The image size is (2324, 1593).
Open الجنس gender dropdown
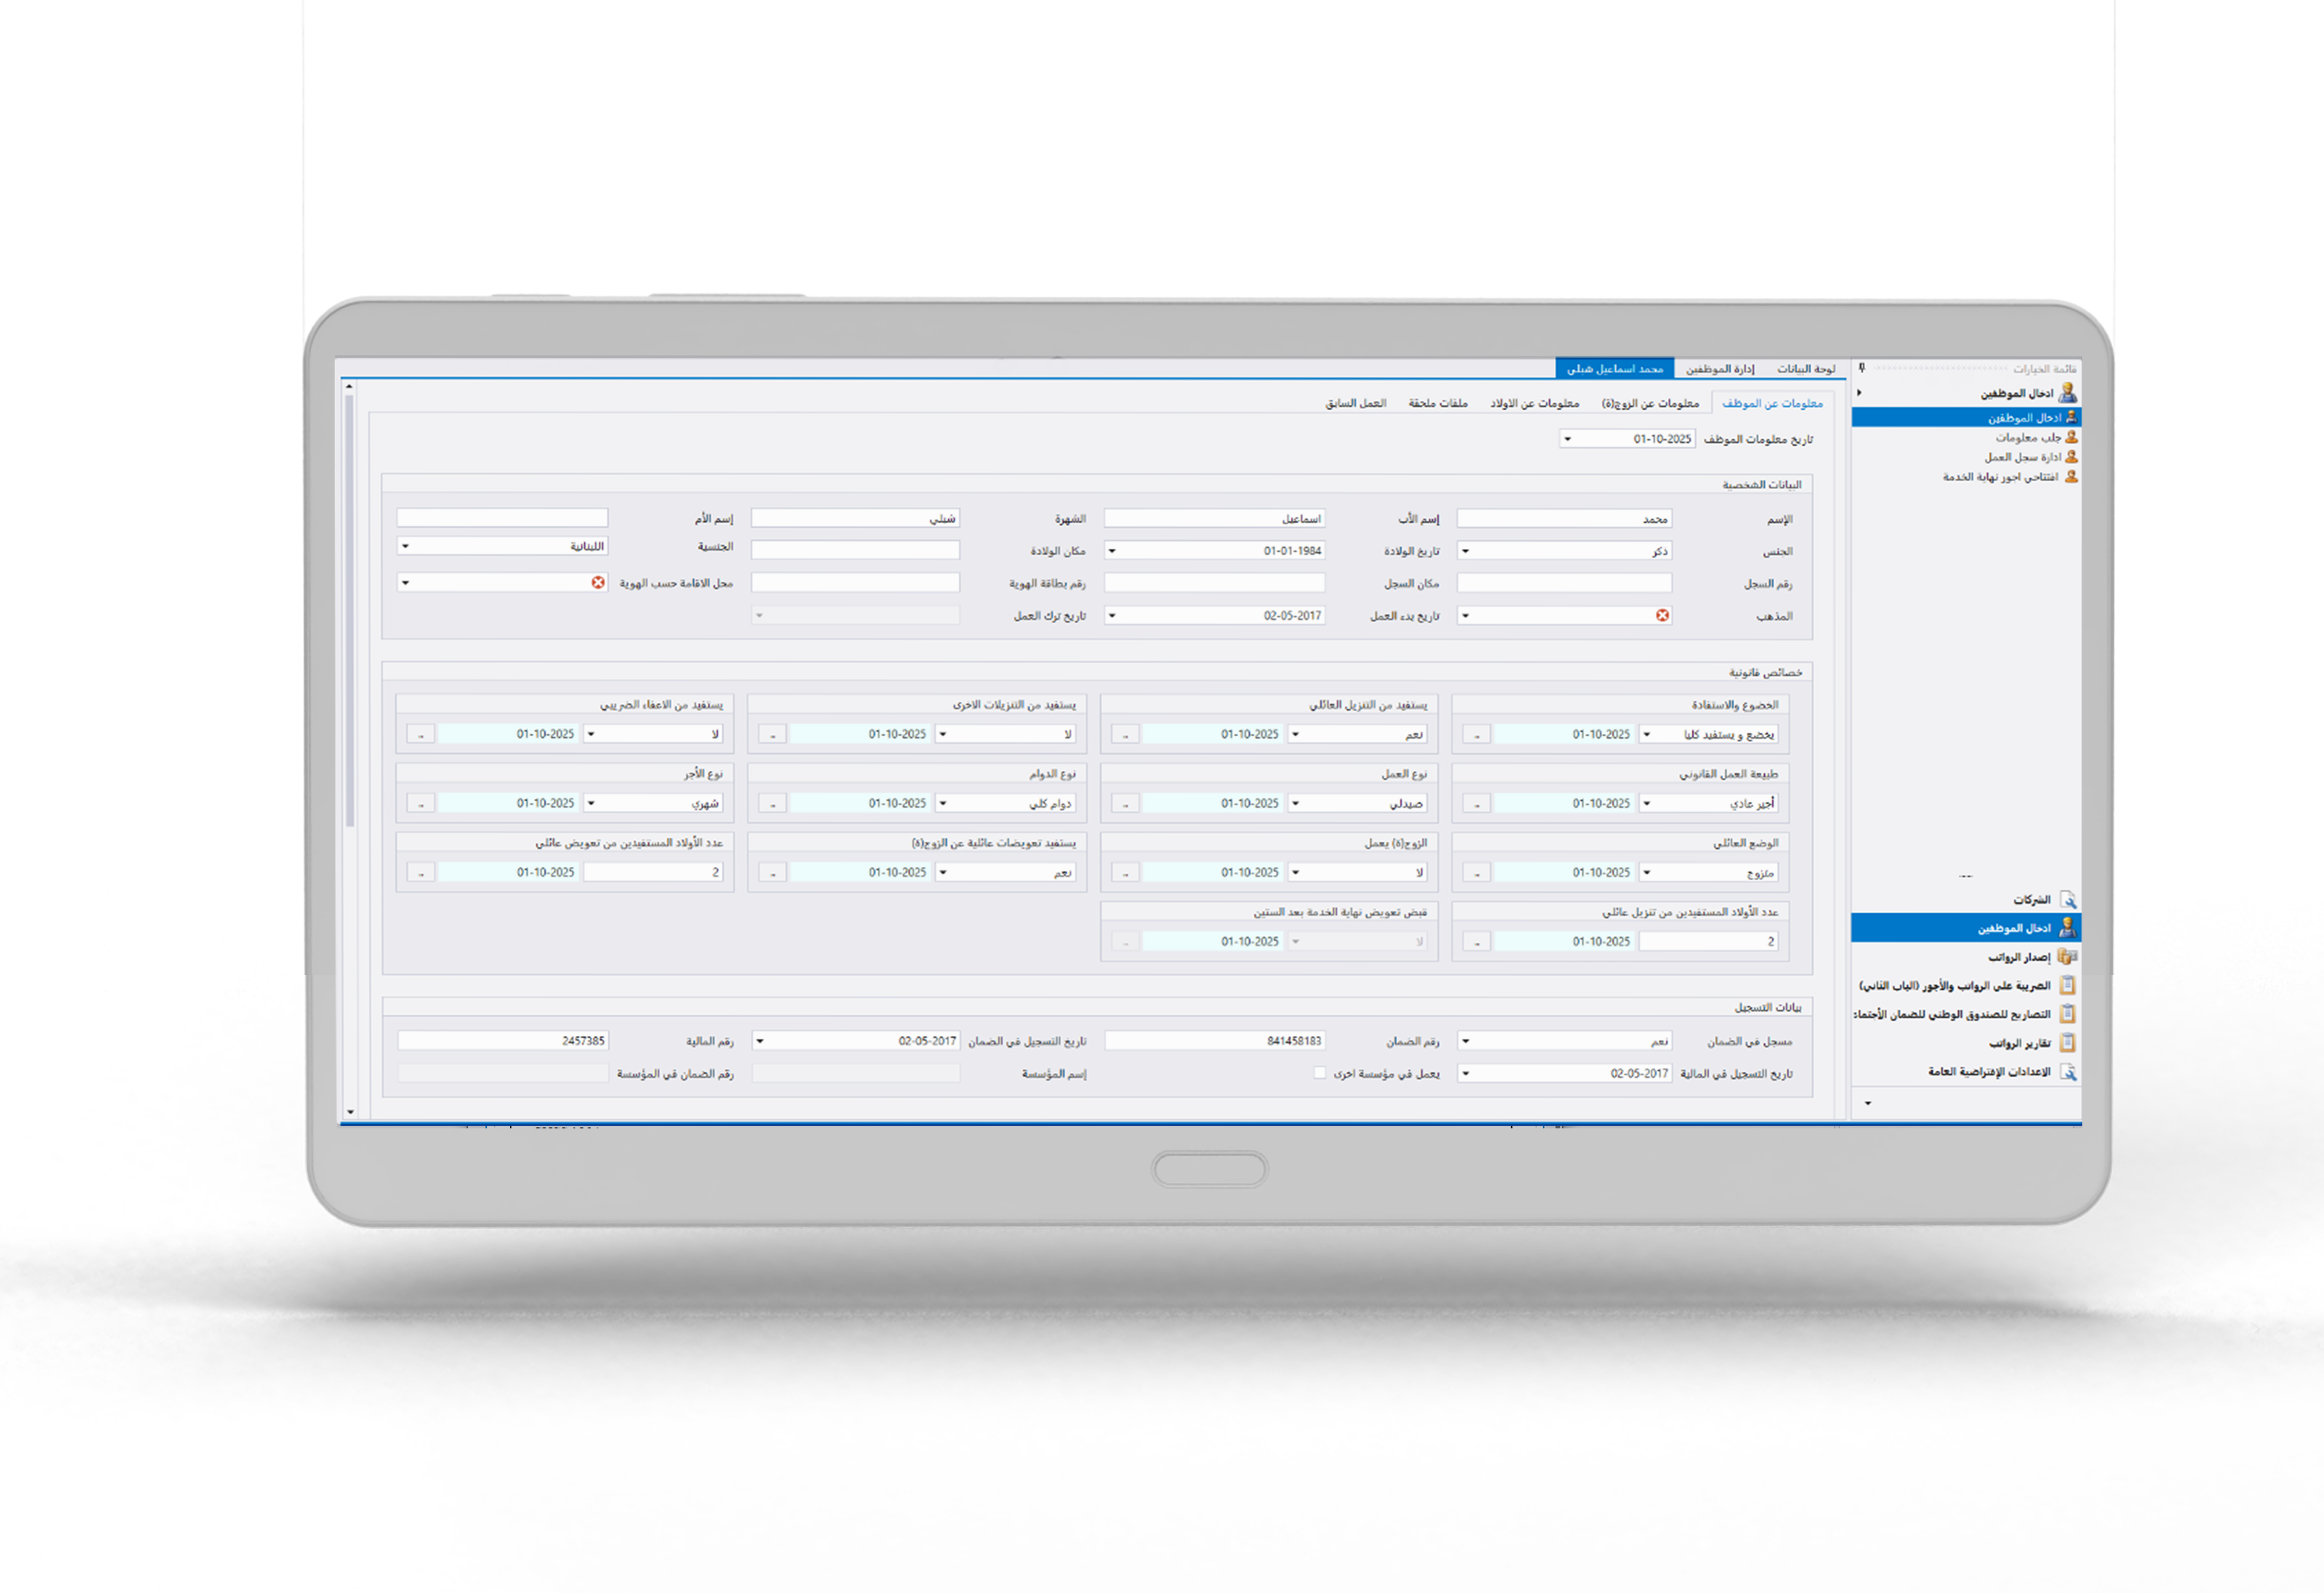tap(1466, 551)
